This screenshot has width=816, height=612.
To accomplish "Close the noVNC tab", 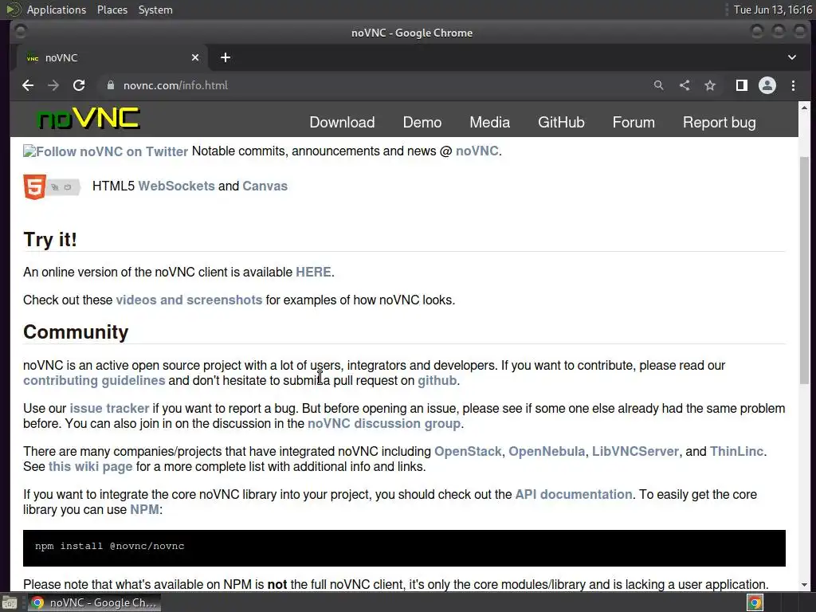I will click(195, 57).
